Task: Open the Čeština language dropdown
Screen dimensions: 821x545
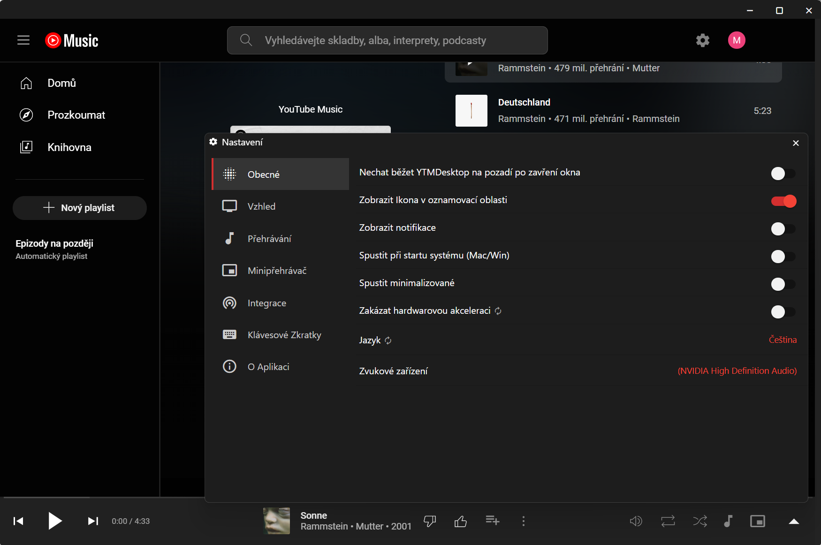Action: point(782,340)
